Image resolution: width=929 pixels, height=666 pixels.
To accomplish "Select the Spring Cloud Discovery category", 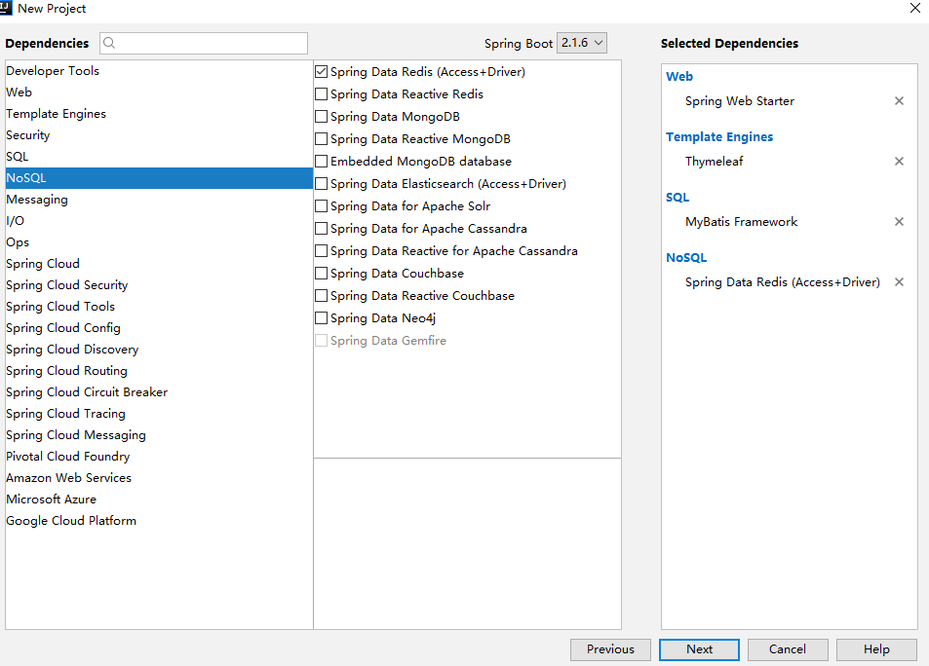I will 159,350.
